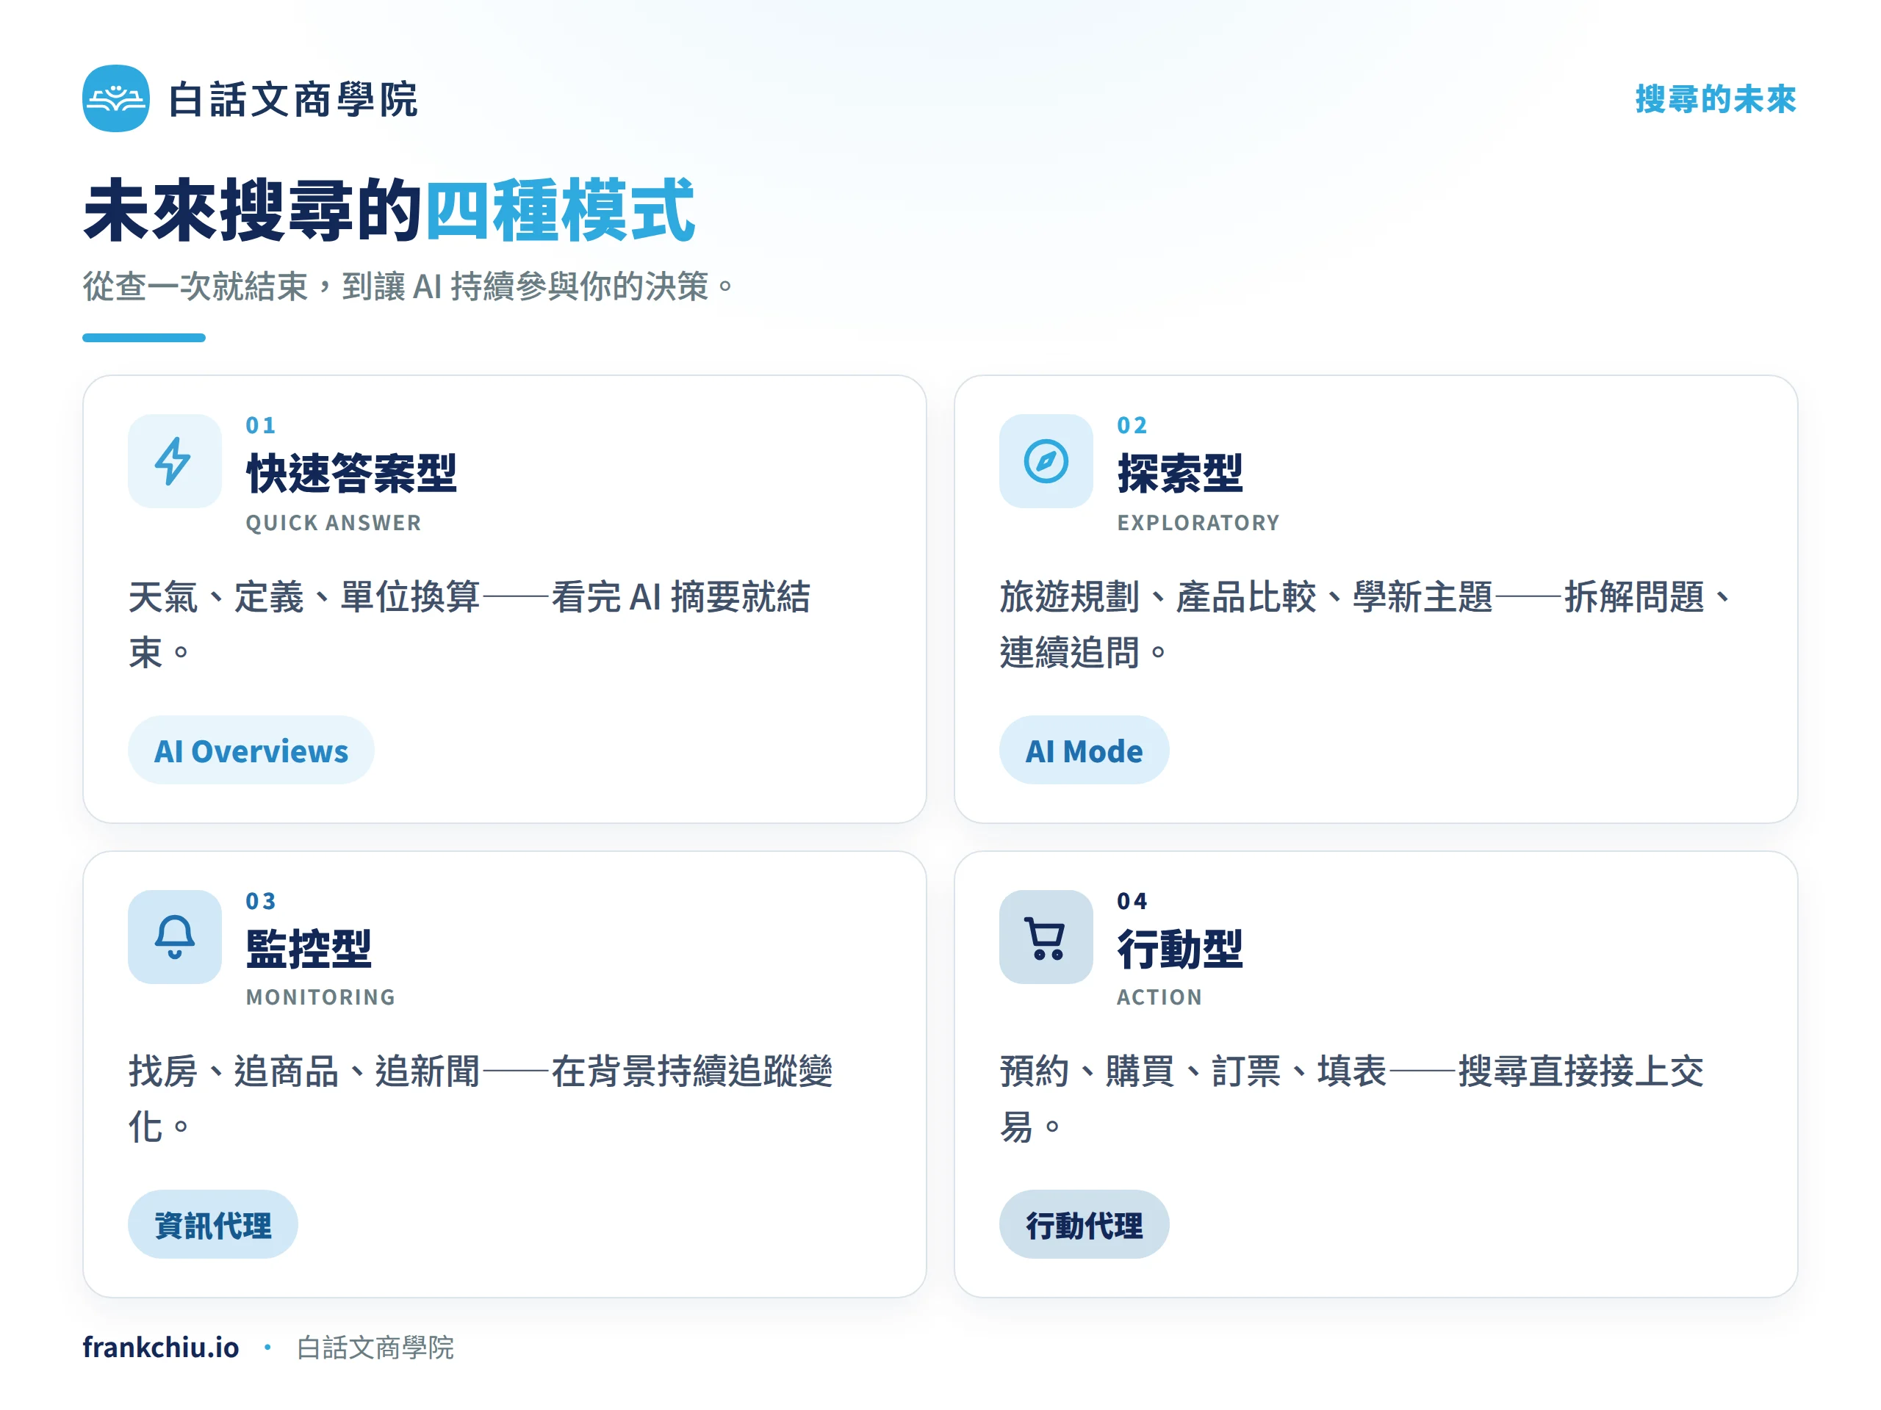This screenshot has height=1410, width=1881.
Task: Click the description starting 預約、購買、訂票
Action: coord(1351,1098)
